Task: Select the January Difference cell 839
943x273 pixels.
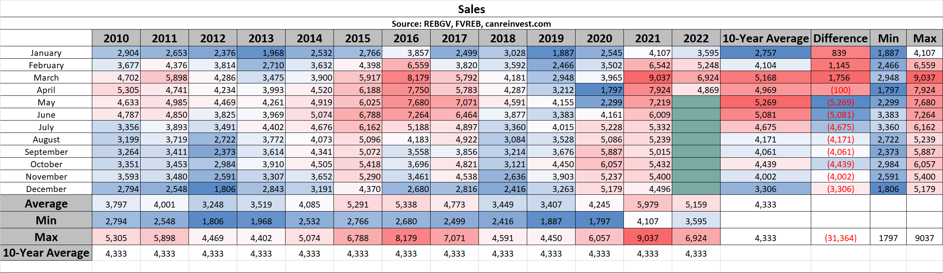Action: 840,53
